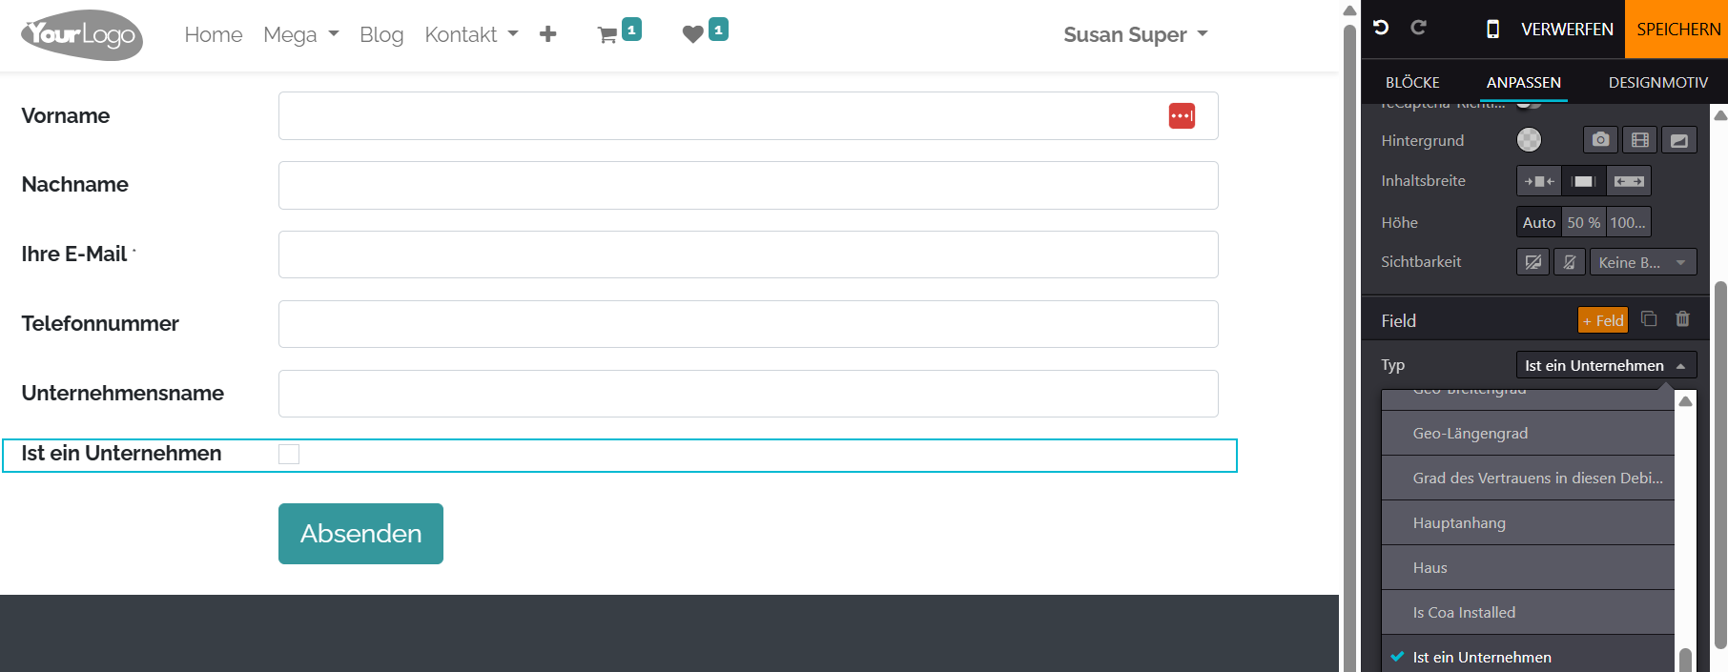Hide on mobile visibility icon

tap(1569, 262)
